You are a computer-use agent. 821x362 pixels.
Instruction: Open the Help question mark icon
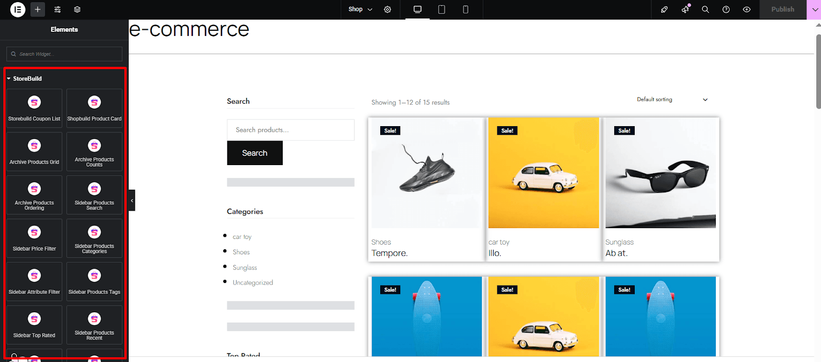coord(726,9)
